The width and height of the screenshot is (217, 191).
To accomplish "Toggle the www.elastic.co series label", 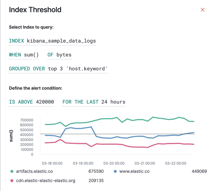I will (134, 172).
